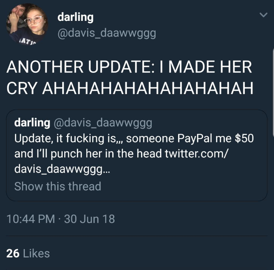Select the ANOTHER UPDATE headline text line
Screen dimensions: 274x270
(129, 67)
